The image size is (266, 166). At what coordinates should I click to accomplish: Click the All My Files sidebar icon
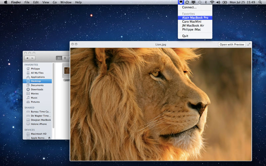click(x=28, y=73)
